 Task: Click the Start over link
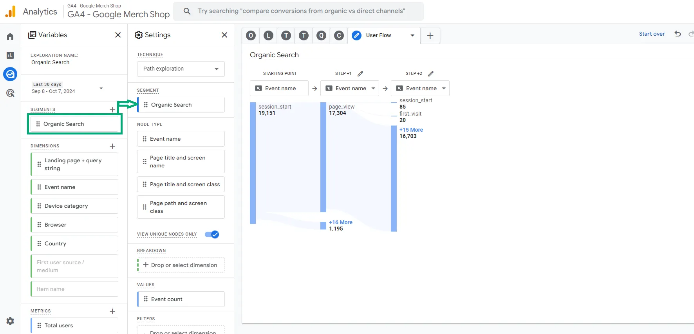pos(652,34)
